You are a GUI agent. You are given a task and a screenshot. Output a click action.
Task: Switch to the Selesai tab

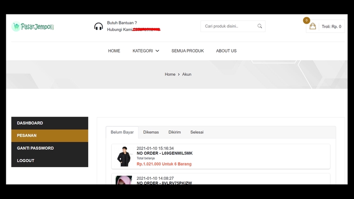197,132
